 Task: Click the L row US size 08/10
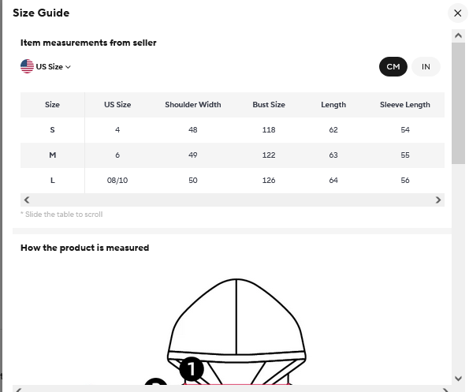coord(117,181)
